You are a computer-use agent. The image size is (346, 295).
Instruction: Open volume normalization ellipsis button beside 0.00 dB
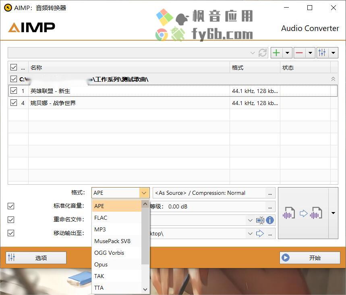[x=270, y=207]
